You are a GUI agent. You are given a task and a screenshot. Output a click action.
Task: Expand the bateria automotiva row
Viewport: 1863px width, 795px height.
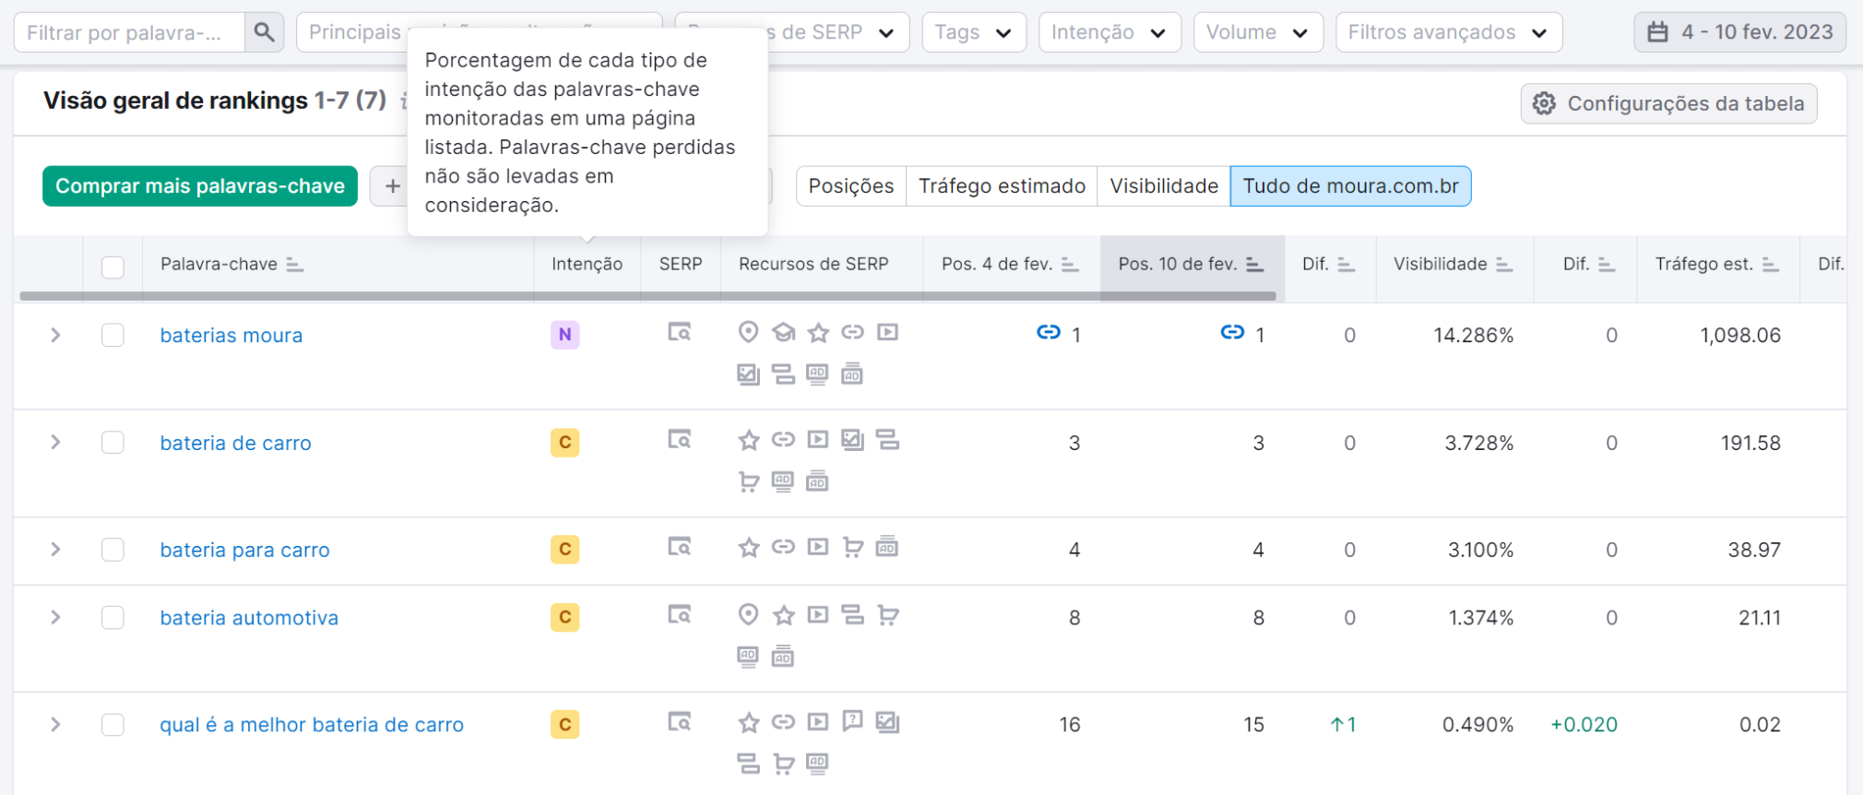pyautogui.click(x=55, y=617)
